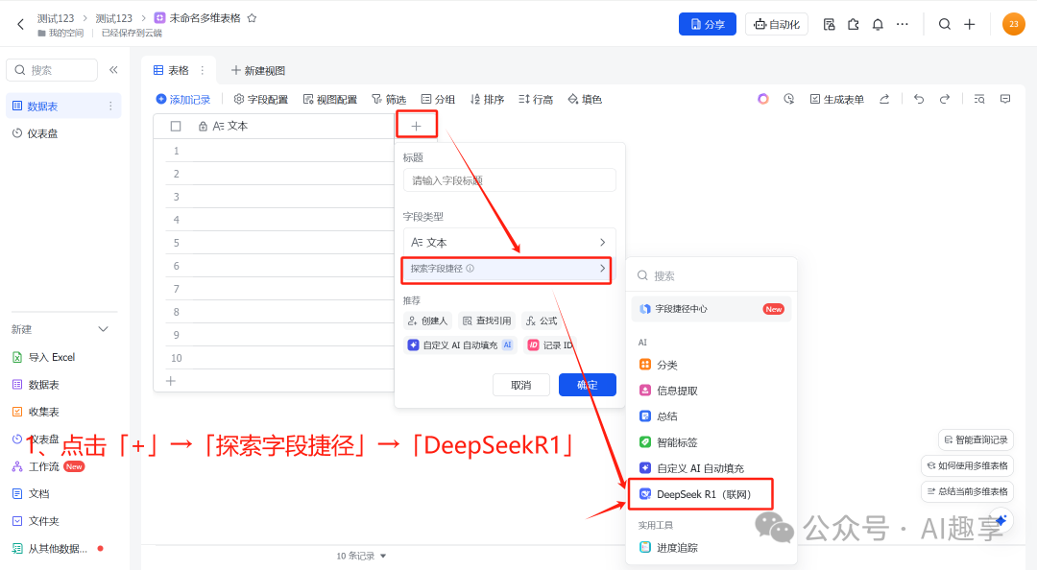1037x570 pixels.
Task: Click 添加记录 in the toolbar
Action: pos(183,99)
